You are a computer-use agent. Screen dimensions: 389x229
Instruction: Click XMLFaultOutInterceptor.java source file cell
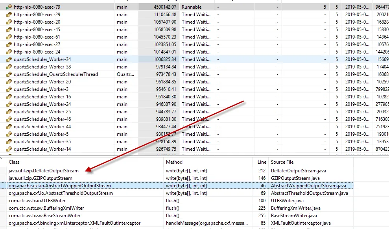(301, 223)
